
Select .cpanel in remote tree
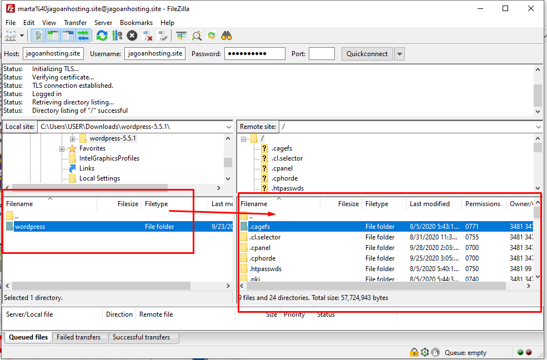point(282,168)
